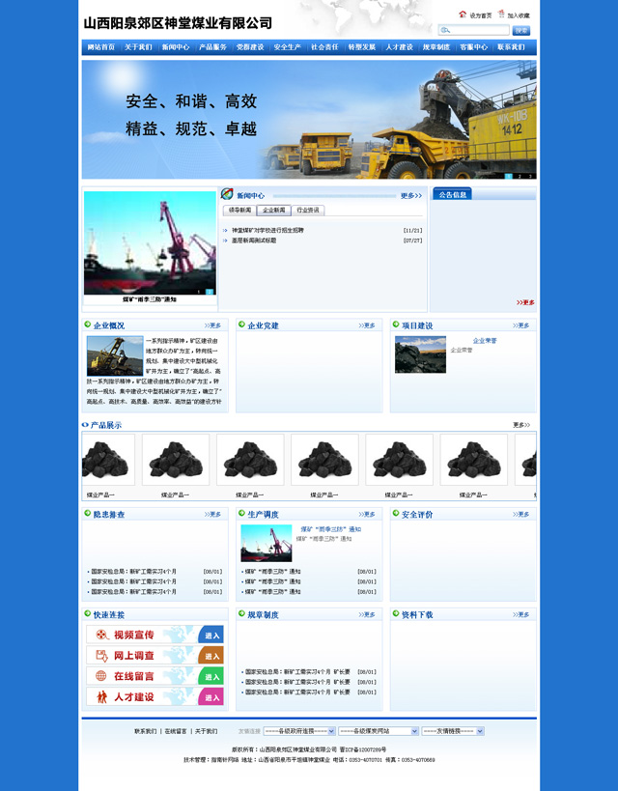
Task: Click the 新闻中心 globe logo icon
Action: coord(228,194)
